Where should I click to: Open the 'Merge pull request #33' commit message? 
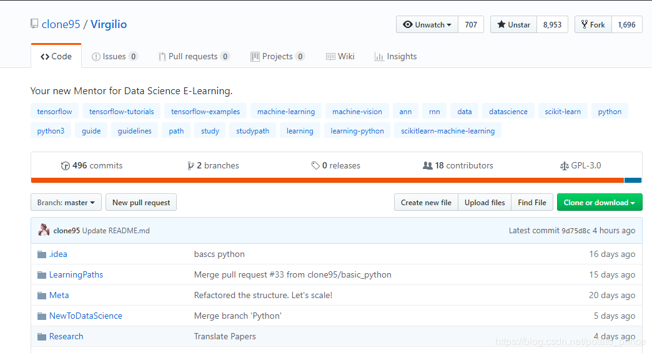point(293,274)
